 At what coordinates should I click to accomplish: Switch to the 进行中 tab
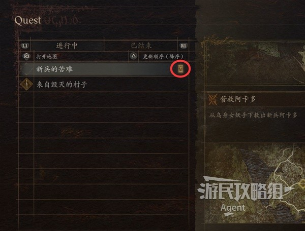point(67,46)
